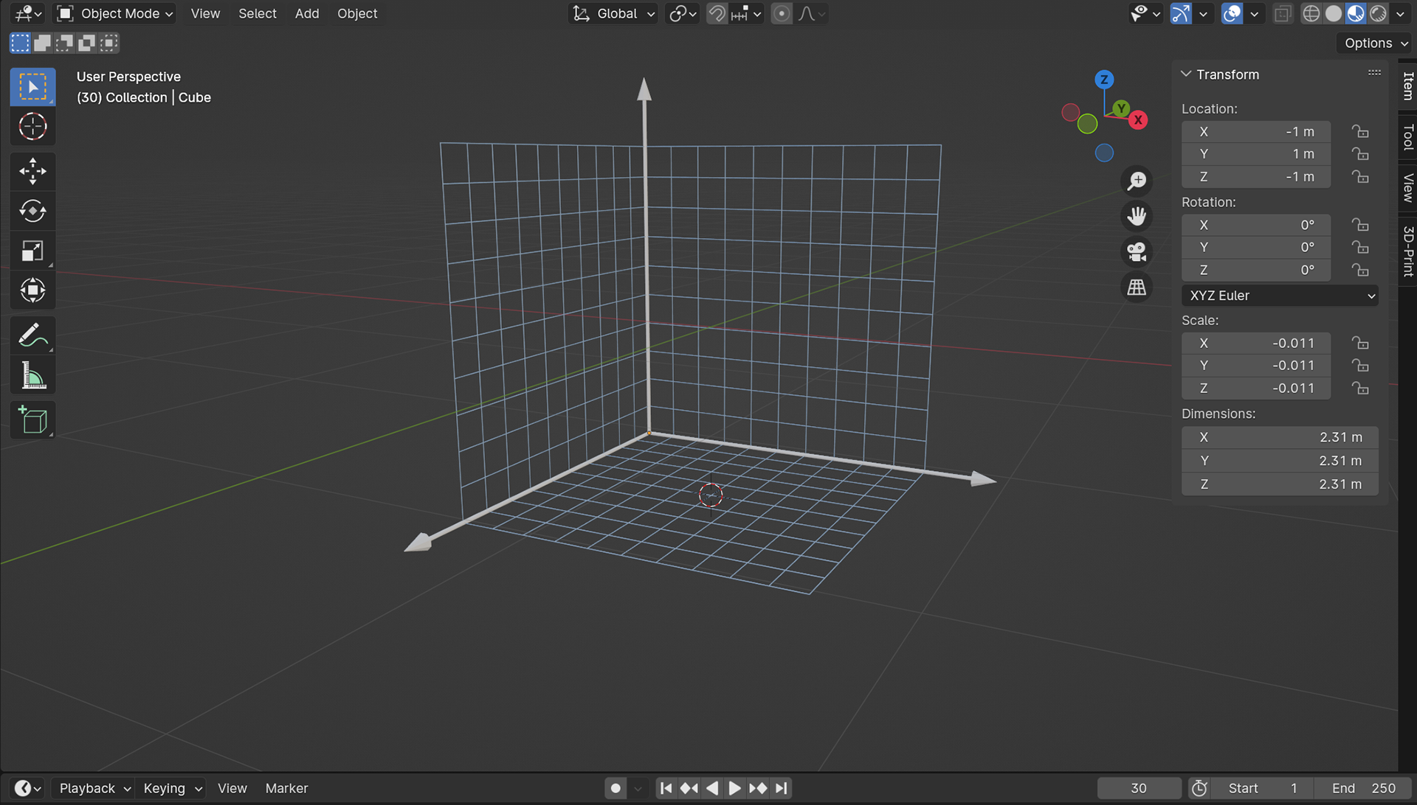The width and height of the screenshot is (1417, 805).
Task: Switch to the 3D-Print sidebar tab
Action: tap(1408, 251)
